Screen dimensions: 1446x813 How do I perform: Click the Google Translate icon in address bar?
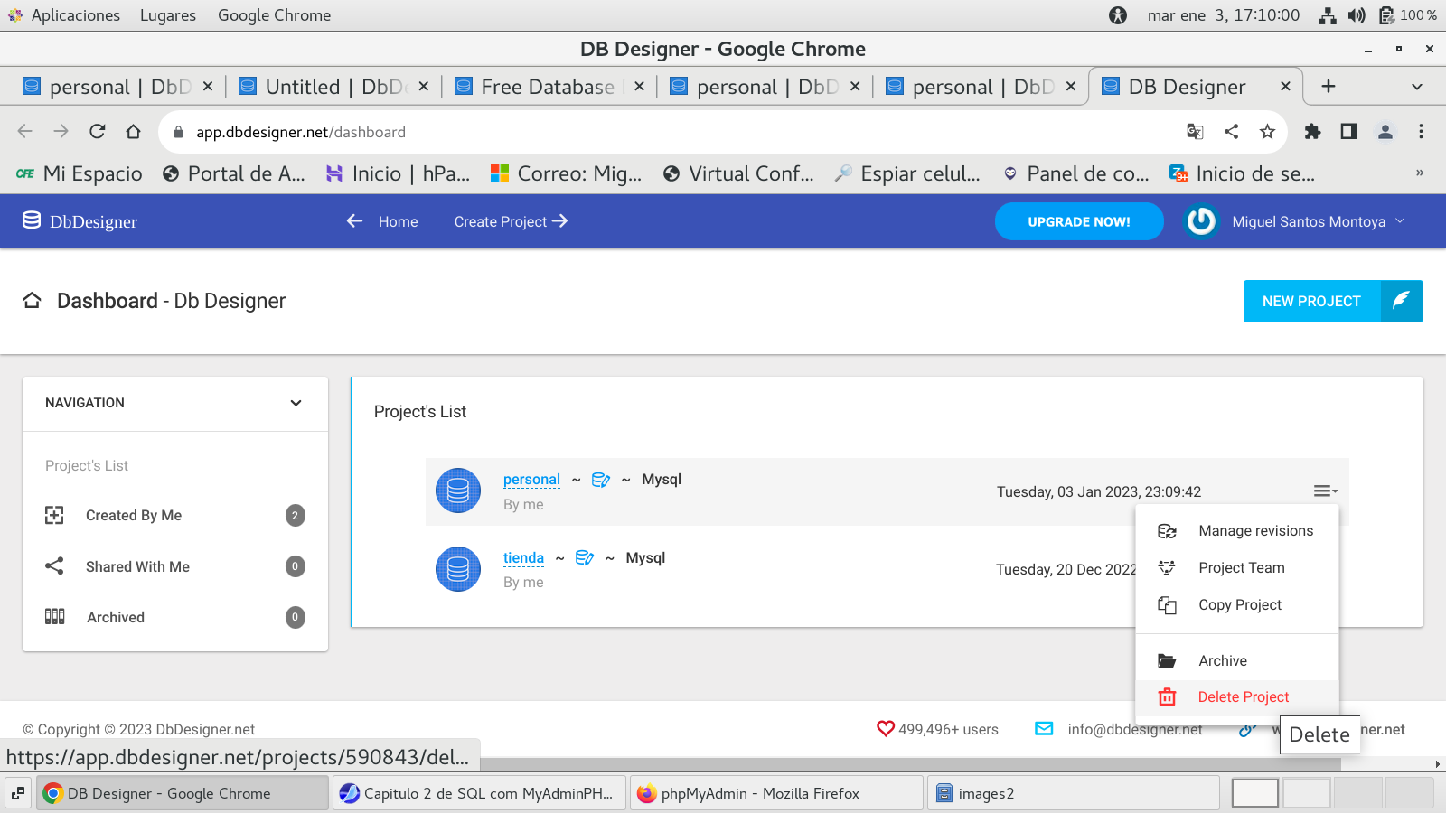pos(1195,132)
